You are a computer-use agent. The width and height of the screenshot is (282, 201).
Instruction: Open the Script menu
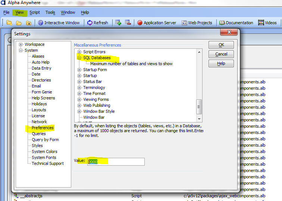click(35, 12)
